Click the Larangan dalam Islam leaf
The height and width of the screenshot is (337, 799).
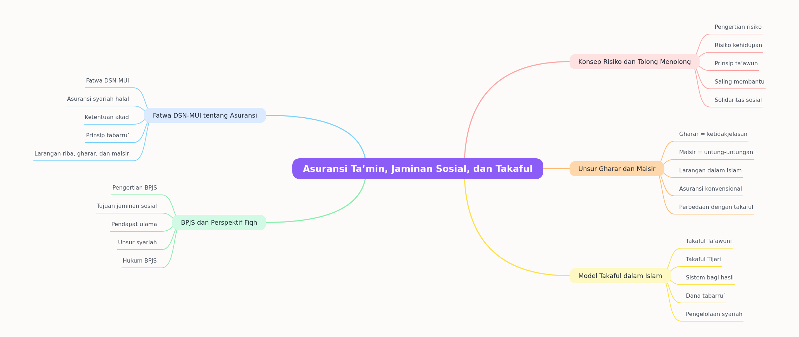click(710, 171)
